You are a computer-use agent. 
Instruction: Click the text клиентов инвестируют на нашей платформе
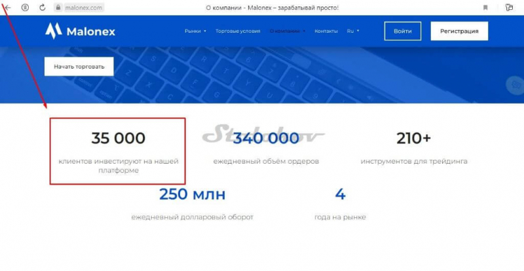pyautogui.click(x=119, y=166)
